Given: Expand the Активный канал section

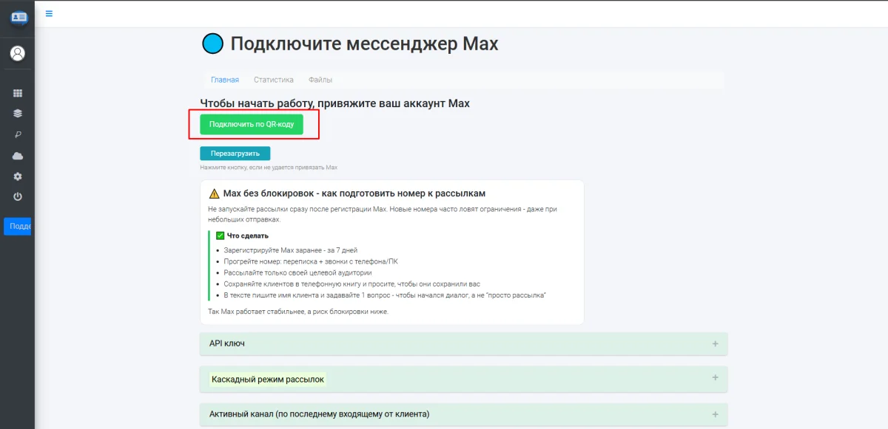Looking at the screenshot, I should [464, 414].
